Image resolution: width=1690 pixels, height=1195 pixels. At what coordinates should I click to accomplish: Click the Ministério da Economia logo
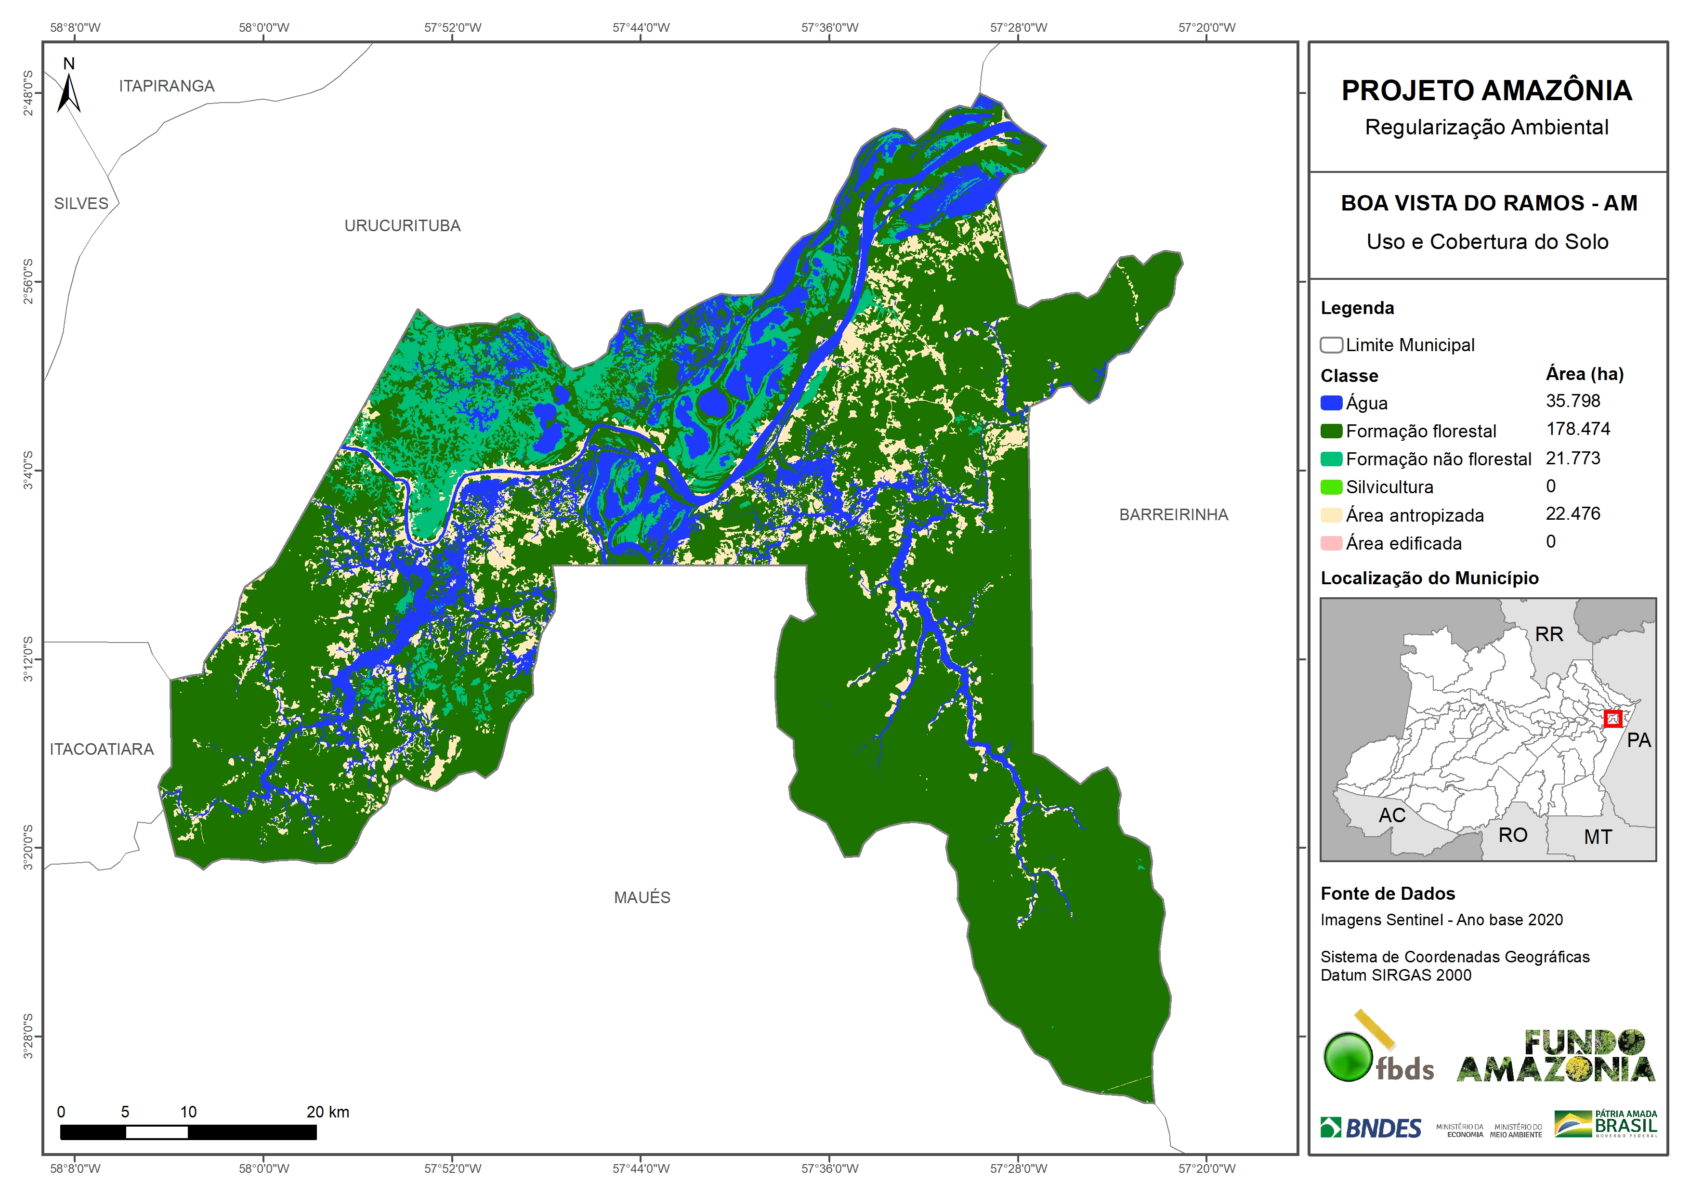point(1460,1130)
